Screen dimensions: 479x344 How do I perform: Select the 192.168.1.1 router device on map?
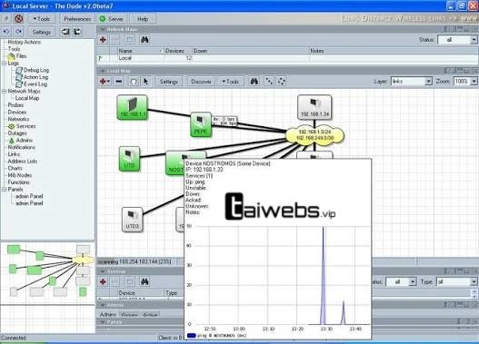pos(132,107)
